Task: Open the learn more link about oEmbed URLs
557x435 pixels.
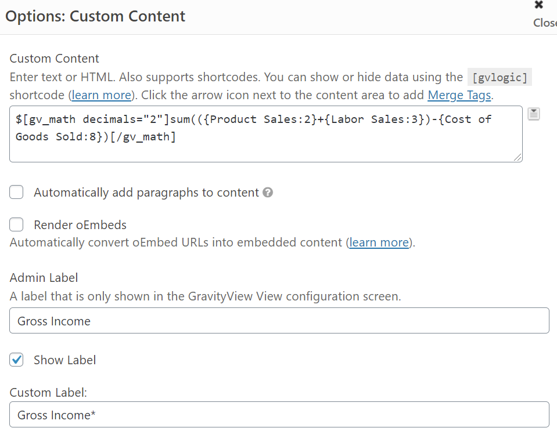Action: (379, 242)
